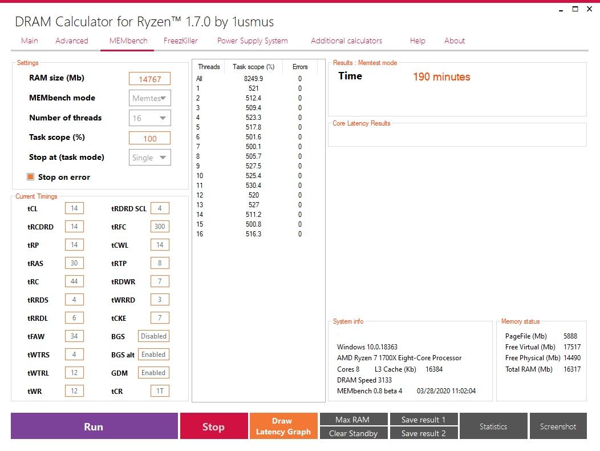Click the Task scope (%) column header
Screen dimensions: 600x451
[x=253, y=67]
